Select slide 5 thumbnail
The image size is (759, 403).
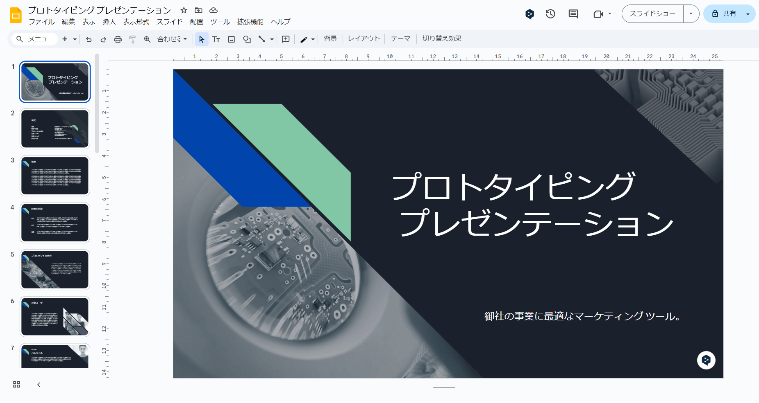coord(55,270)
